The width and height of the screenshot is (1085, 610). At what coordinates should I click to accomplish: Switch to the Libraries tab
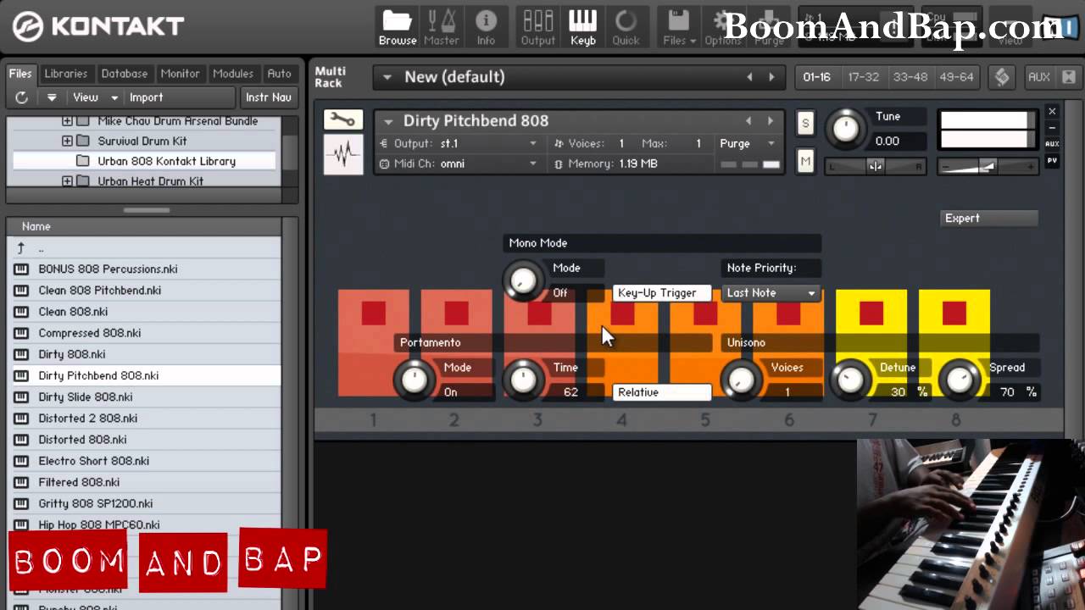[65, 74]
